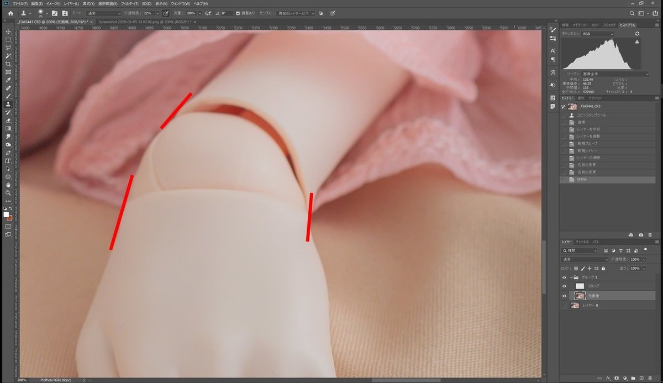The height and width of the screenshot is (383, 663).
Task: Select the Rectangular Marquee tool
Action: click(x=8, y=40)
